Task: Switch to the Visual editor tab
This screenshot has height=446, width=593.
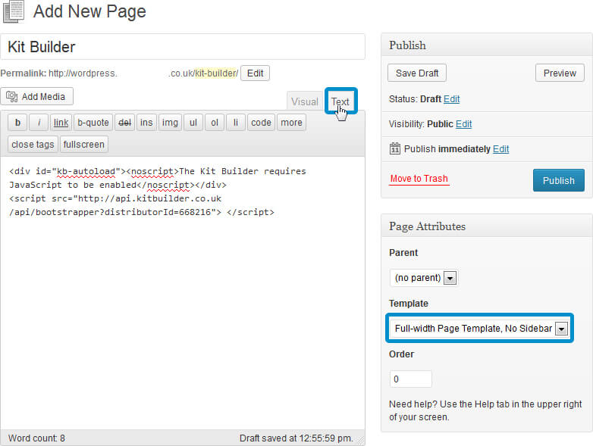Action: [x=304, y=101]
